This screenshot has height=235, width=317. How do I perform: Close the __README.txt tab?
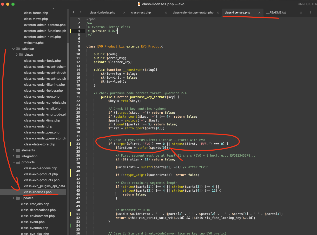tap(301, 12)
